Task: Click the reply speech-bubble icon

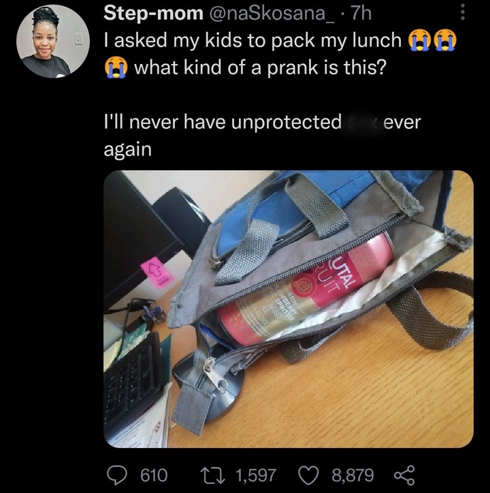Action: coord(118,475)
